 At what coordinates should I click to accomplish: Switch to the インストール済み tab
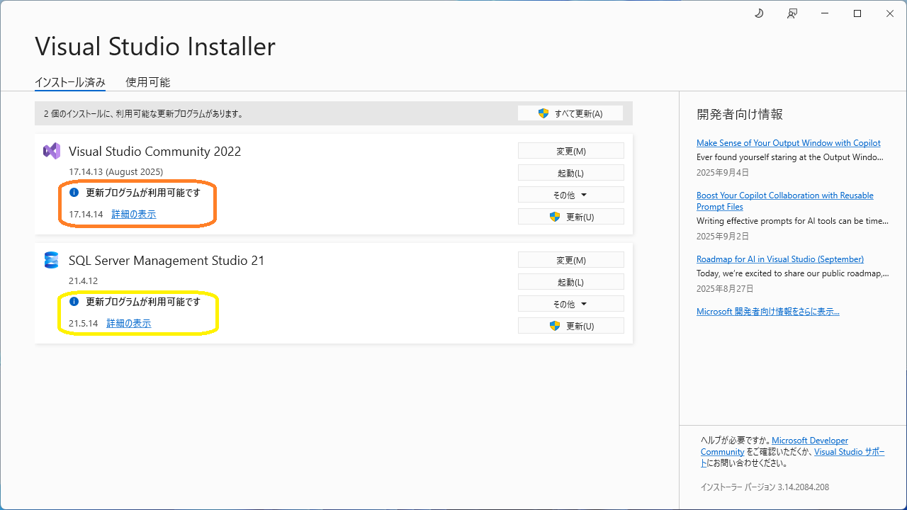click(70, 82)
